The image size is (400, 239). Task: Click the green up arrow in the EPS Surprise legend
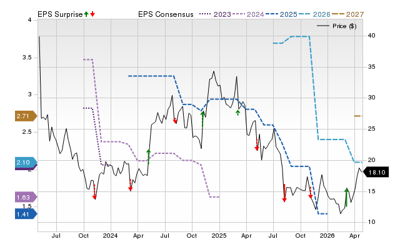pyautogui.click(x=86, y=14)
